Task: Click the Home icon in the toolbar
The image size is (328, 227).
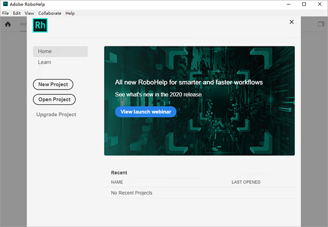Action: pyautogui.click(x=8, y=24)
